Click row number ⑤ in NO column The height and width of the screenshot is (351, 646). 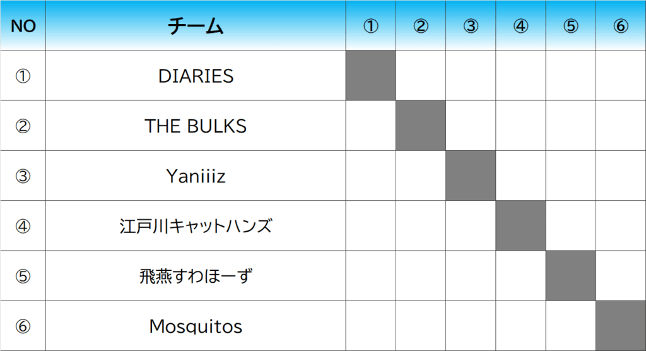[x=23, y=276]
